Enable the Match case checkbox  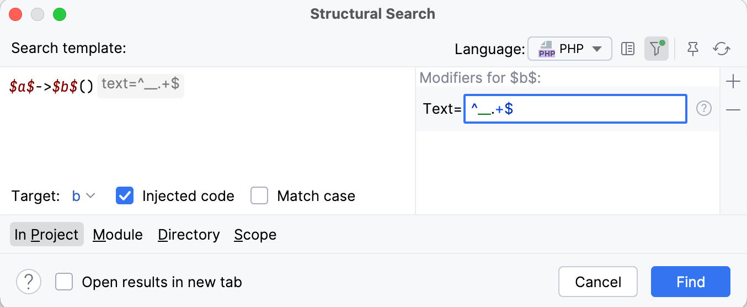tap(259, 196)
